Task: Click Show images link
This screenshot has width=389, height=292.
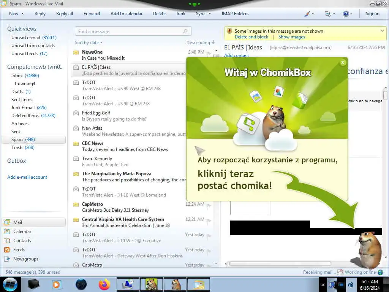Action: coord(291,37)
